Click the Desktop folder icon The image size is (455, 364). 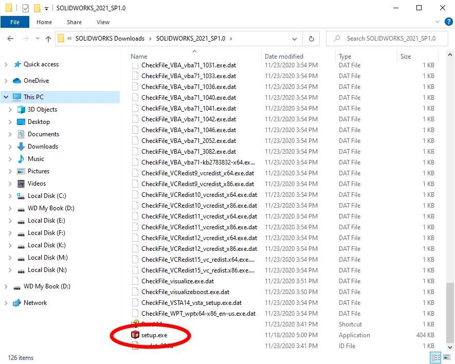tap(21, 122)
